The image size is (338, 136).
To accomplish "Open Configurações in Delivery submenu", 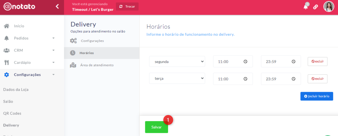I will pyautogui.click(x=92, y=41).
